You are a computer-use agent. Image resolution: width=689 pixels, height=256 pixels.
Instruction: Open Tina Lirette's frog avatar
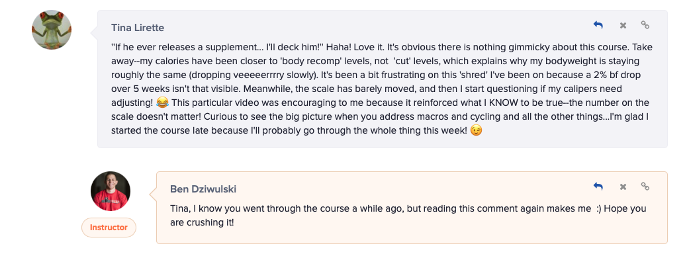(x=52, y=30)
